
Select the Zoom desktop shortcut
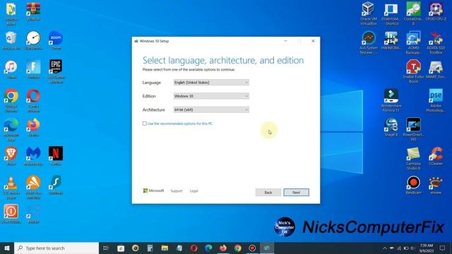click(x=56, y=41)
